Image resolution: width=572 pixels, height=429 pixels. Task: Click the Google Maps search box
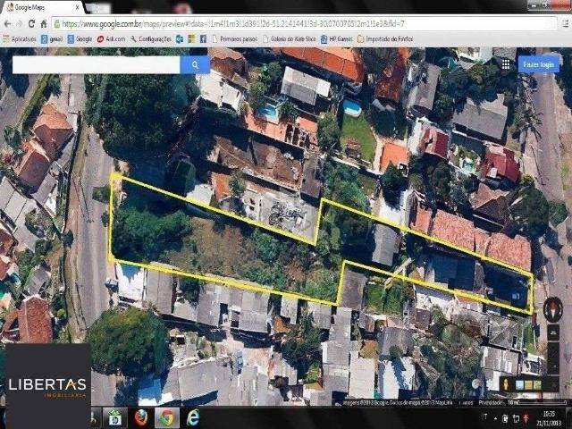click(96, 64)
